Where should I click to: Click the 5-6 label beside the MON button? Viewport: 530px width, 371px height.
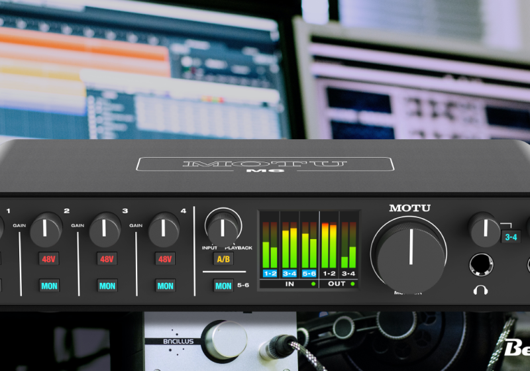tap(243, 285)
